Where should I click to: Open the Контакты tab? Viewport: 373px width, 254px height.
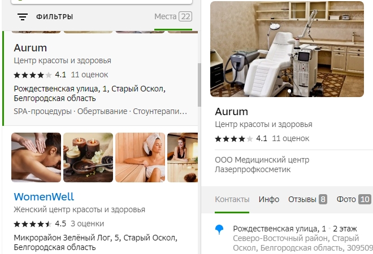(x=232, y=199)
